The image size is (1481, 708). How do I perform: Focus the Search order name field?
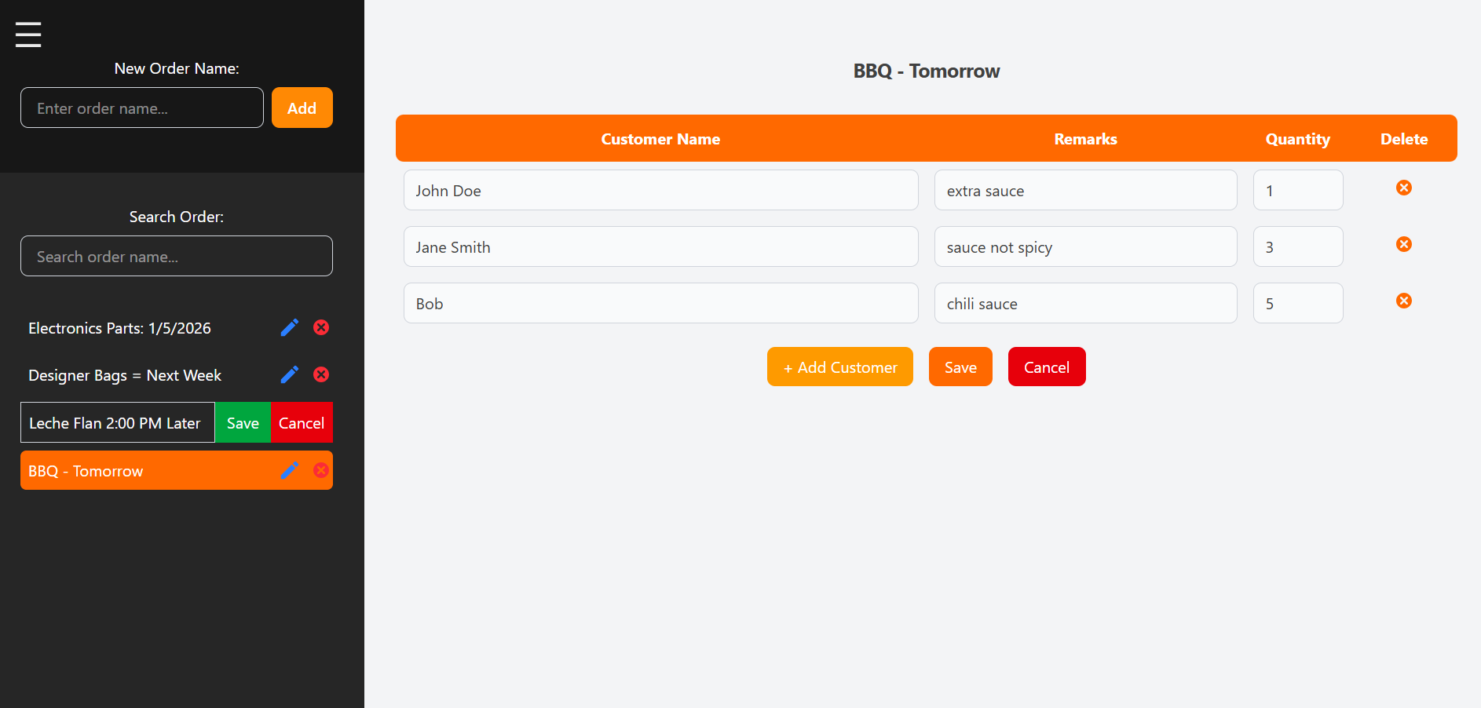click(x=177, y=256)
